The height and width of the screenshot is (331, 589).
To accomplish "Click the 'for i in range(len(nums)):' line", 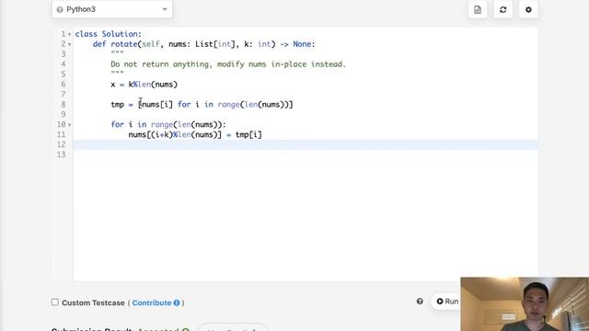I will (x=168, y=125).
